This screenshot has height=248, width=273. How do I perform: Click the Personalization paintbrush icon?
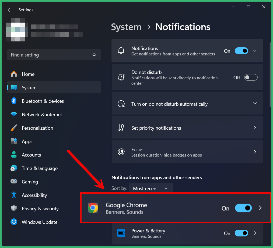tap(14, 128)
